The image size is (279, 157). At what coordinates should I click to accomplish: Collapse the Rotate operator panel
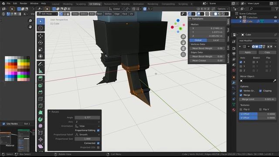(x=50, y=112)
